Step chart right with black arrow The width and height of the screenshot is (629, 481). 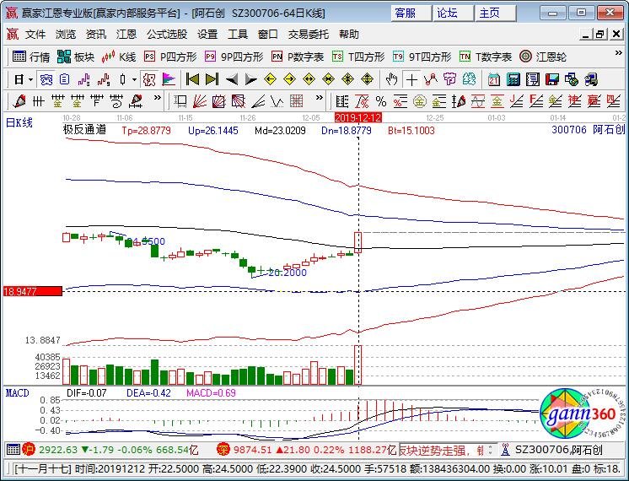[x=250, y=79]
